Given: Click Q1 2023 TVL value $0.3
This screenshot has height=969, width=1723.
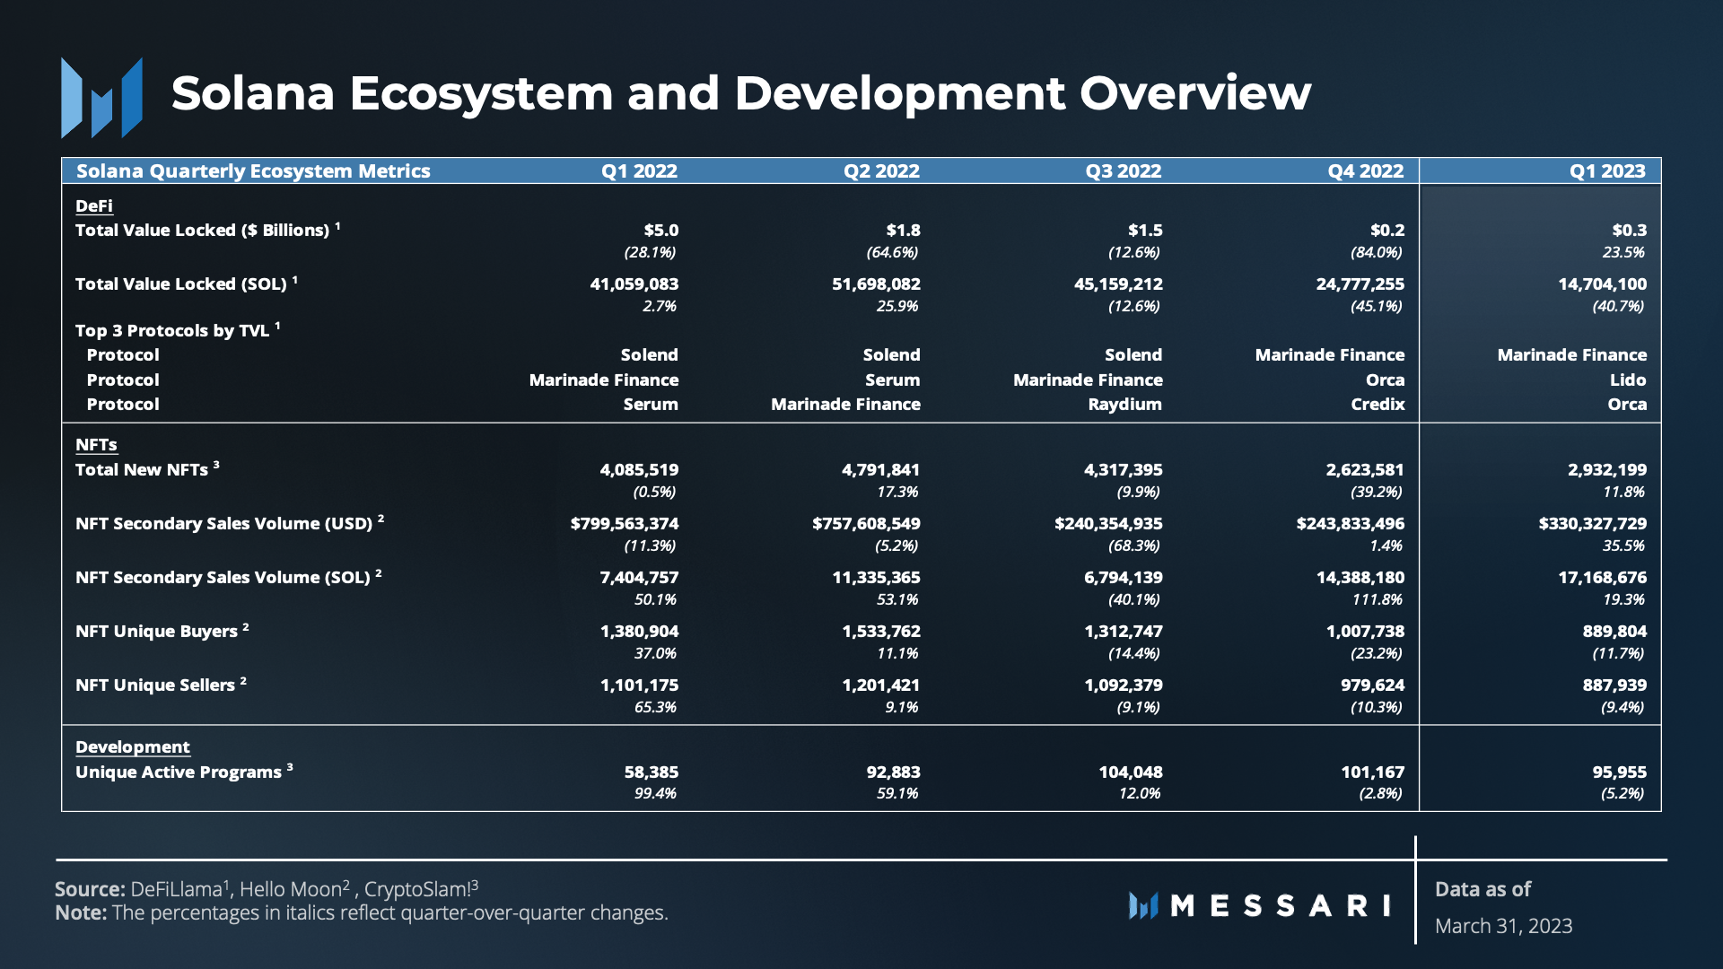Looking at the screenshot, I should point(1628,231).
